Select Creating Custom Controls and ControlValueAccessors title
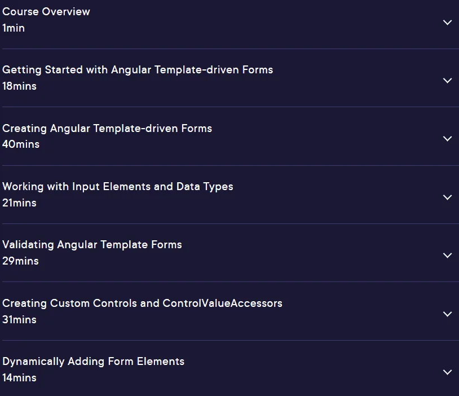 point(142,303)
